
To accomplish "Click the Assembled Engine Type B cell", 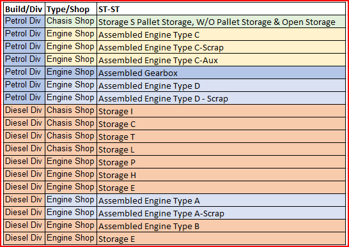I will [221, 226].
